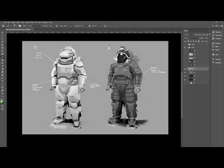This screenshot has width=224, height=168.
Task: Open the layer filter kind dropdown
Action: point(189,35)
